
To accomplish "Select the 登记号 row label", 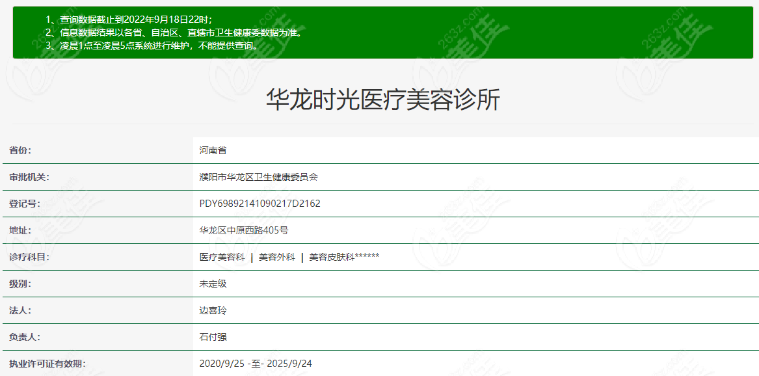I will pyautogui.click(x=25, y=204).
